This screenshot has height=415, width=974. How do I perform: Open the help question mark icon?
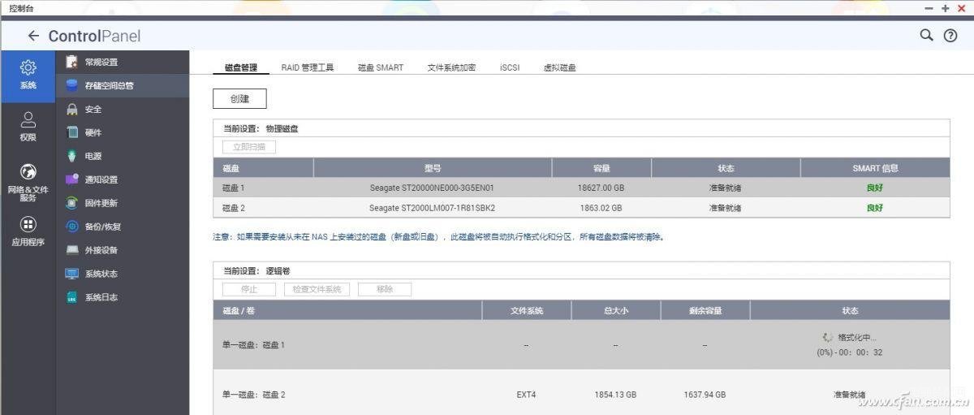point(950,36)
